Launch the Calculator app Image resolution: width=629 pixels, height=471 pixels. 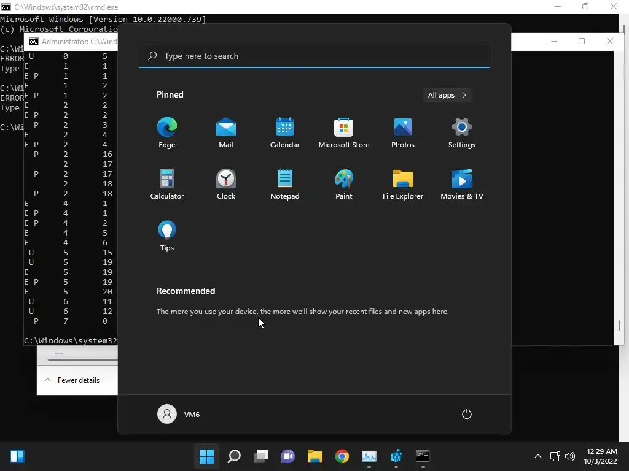tap(167, 184)
